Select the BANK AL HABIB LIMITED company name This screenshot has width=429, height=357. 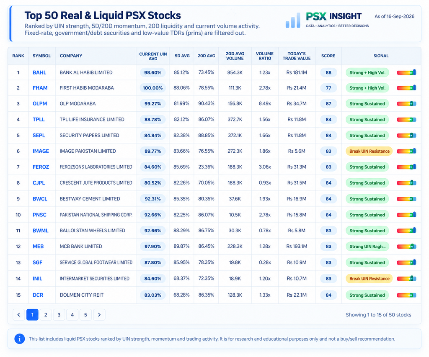click(86, 72)
